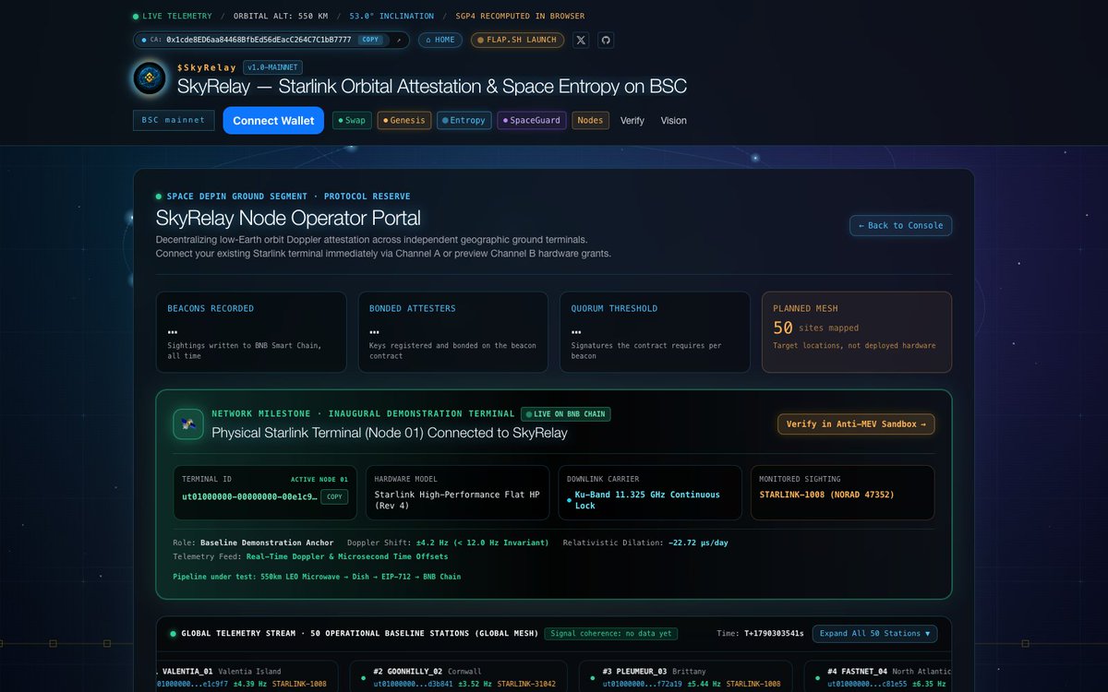This screenshot has height=692, width=1108.
Task: Open the SpaceGuard tab
Action: tap(532, 120)
